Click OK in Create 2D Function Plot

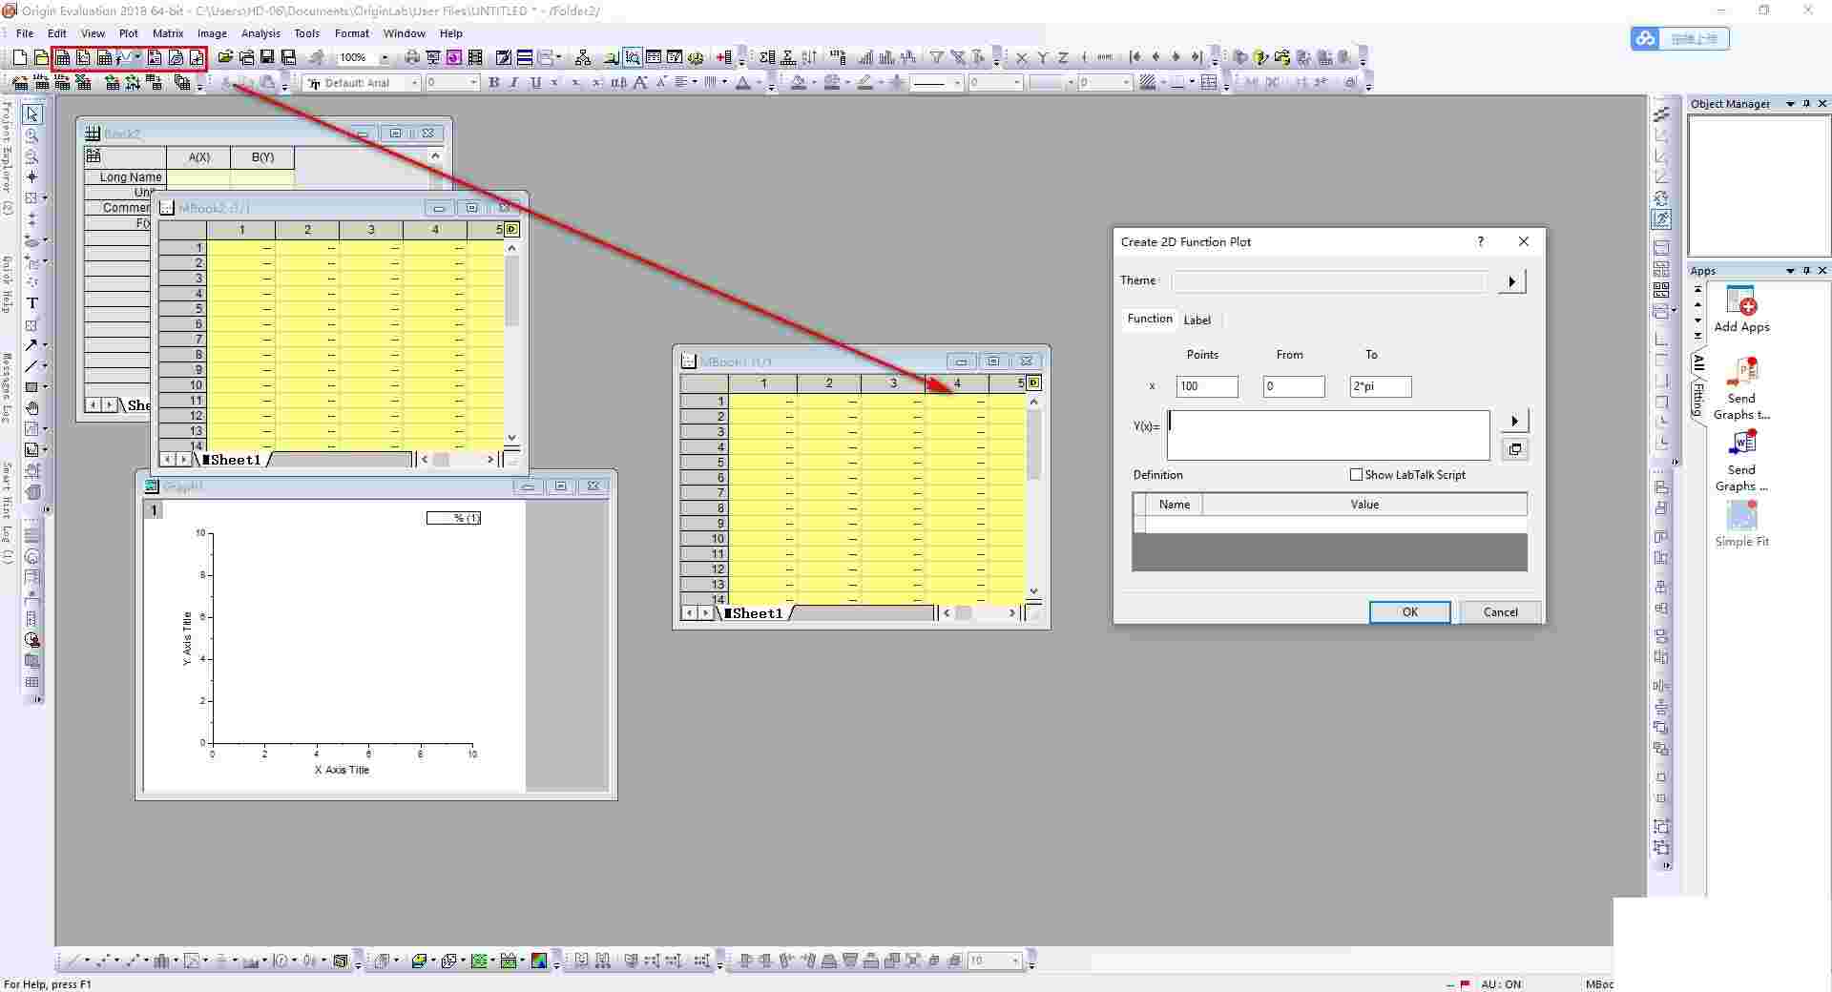[1409, 612]
